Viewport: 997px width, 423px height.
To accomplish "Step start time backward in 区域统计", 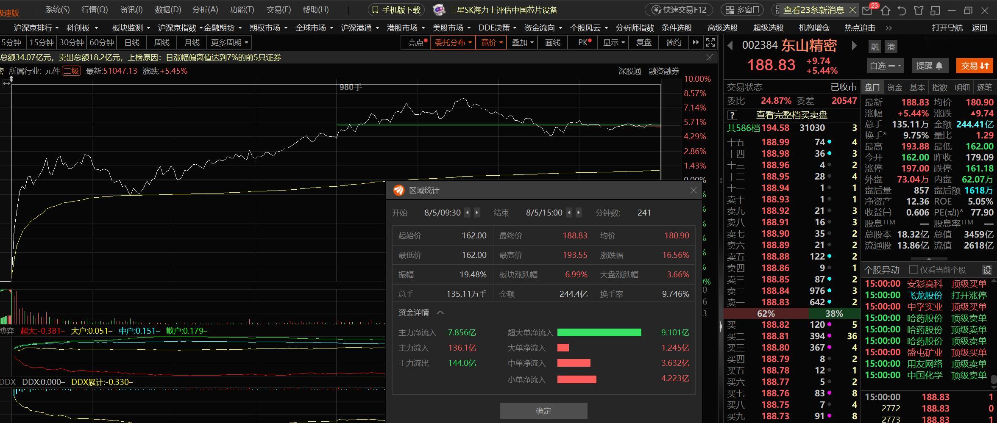I will (x=468, y=213).
